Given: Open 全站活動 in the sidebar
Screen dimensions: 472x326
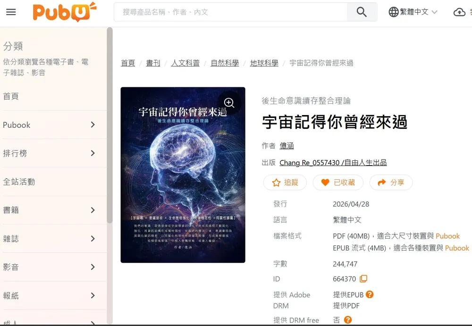Looking at the screenshot, I should click(x=49, y=182).
